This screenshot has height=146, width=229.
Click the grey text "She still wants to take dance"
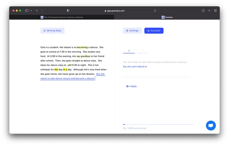coord(137,62)
